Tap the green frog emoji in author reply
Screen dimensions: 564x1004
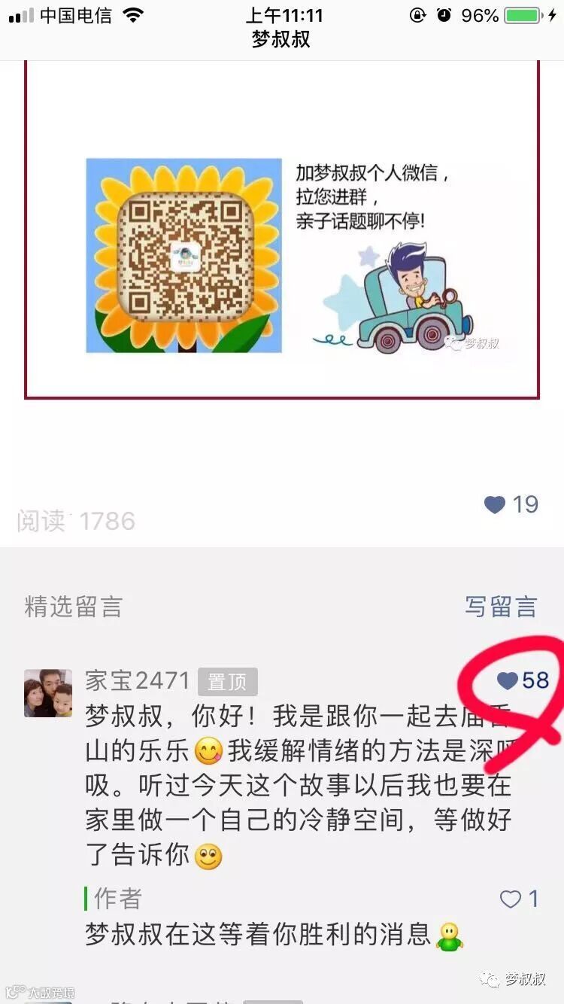coord(450,936)
